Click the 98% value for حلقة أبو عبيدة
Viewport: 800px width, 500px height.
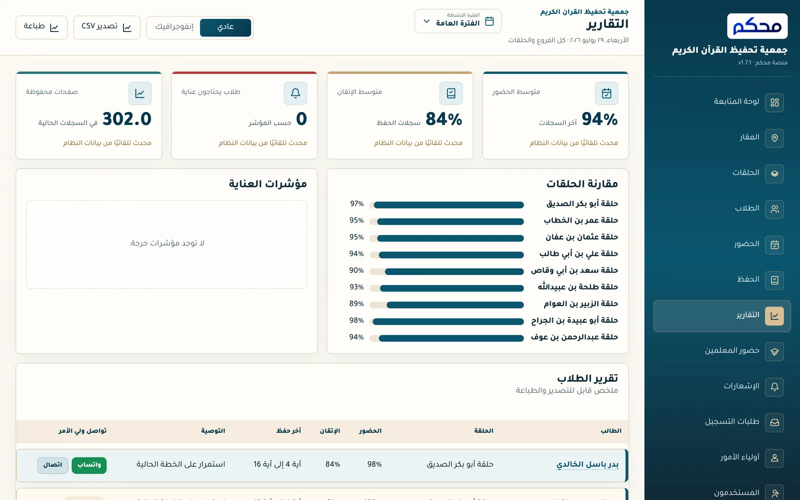356,320
